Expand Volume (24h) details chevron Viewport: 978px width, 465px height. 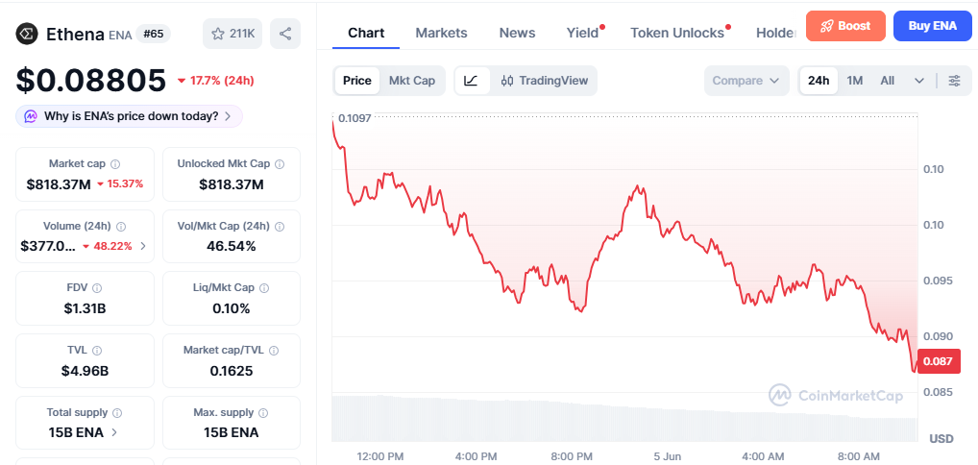click(143, 246)
